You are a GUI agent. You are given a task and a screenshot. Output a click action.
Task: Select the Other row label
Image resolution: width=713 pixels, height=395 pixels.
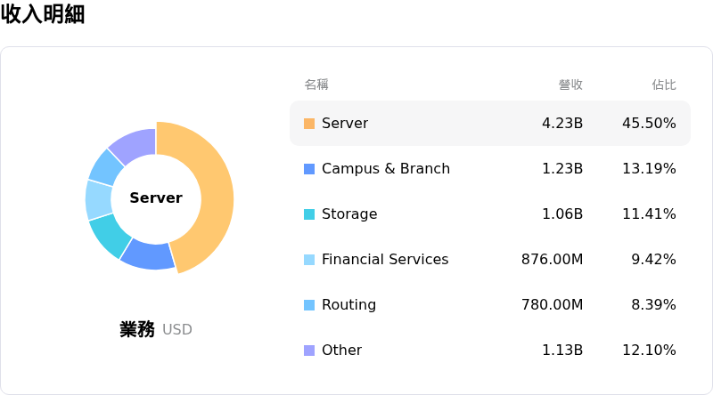pos(341,350)
